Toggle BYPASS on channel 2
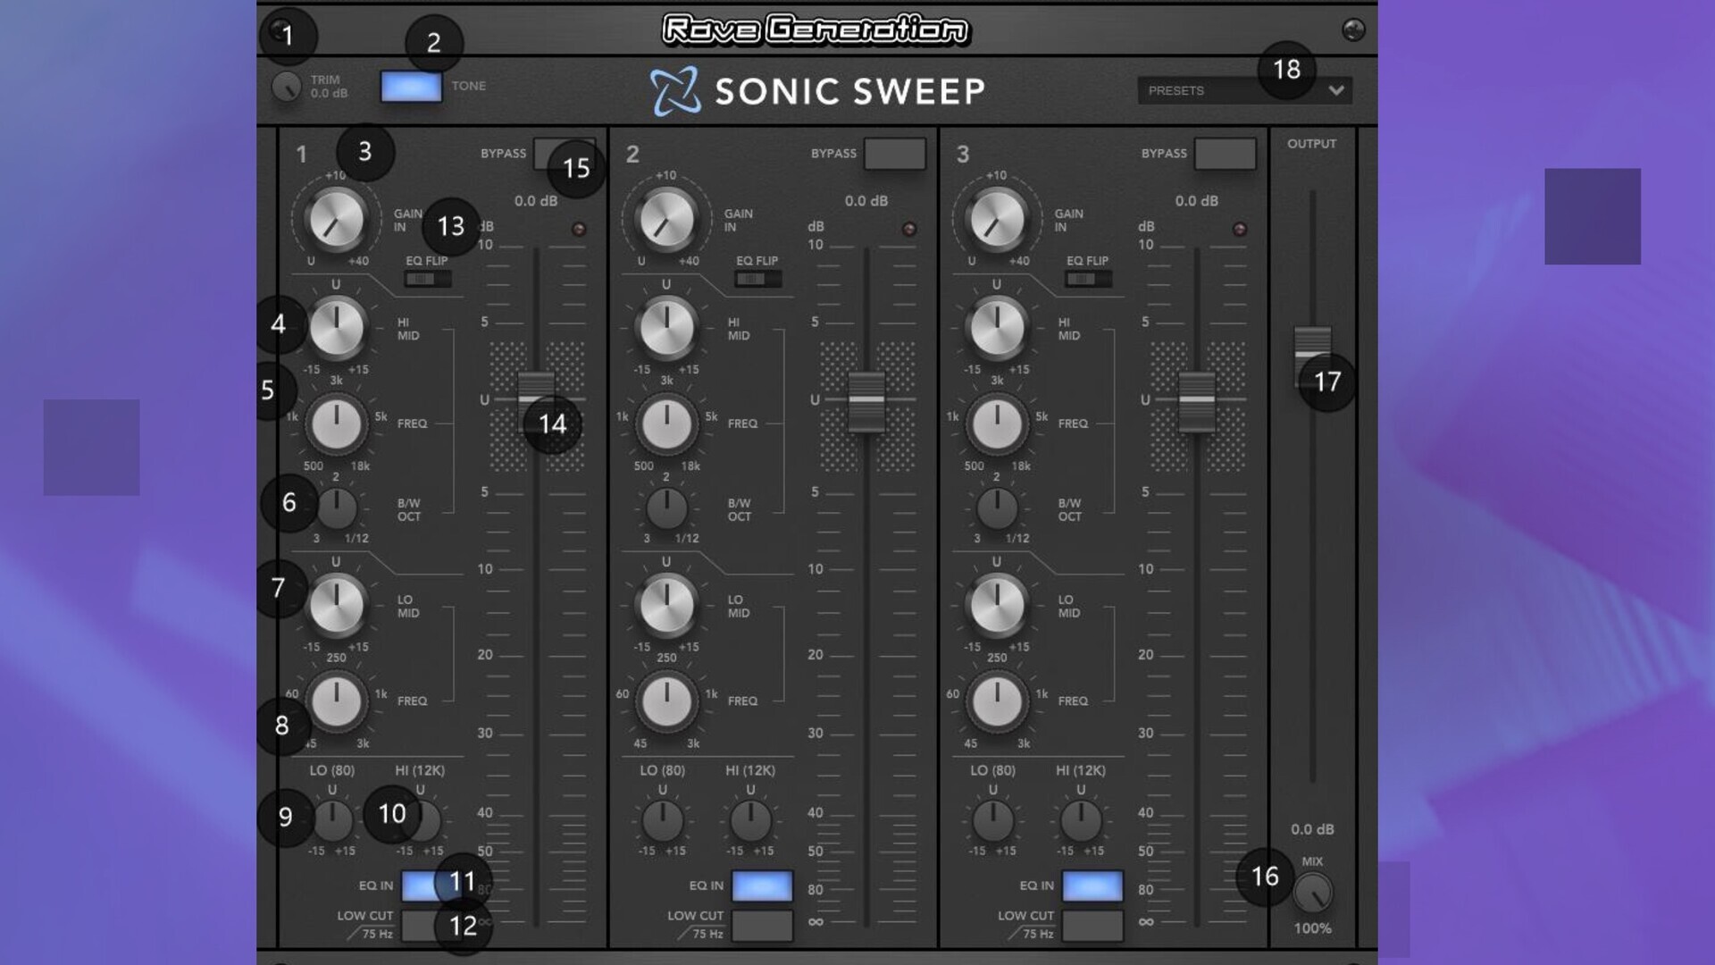Viewport: 1715px width, 965px height. [x=894, y=154]
